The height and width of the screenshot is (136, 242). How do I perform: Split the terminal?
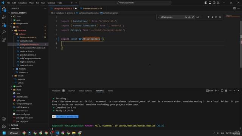pos(222,91)
